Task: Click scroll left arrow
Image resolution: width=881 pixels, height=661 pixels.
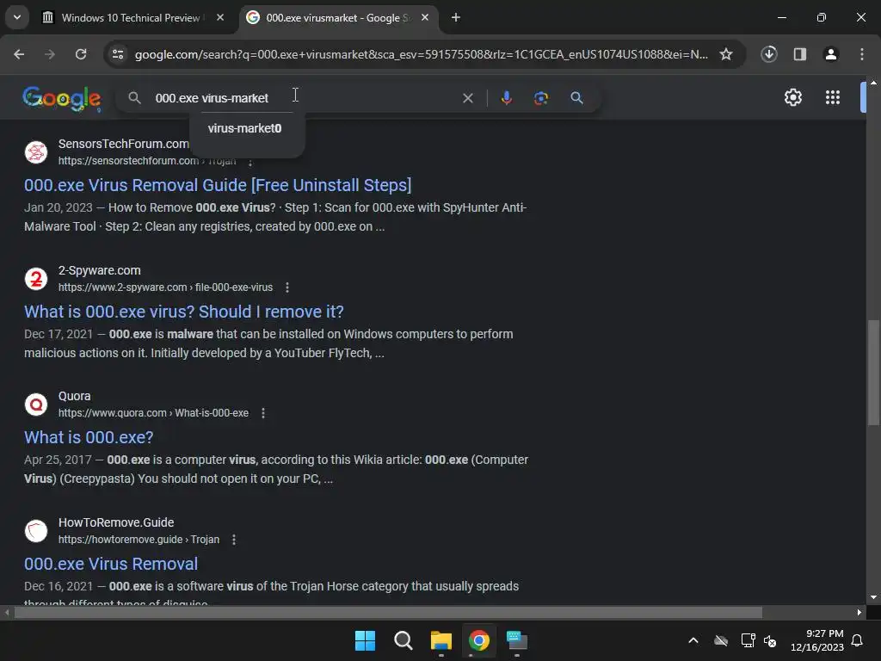Action: click(x=6, y=613)
